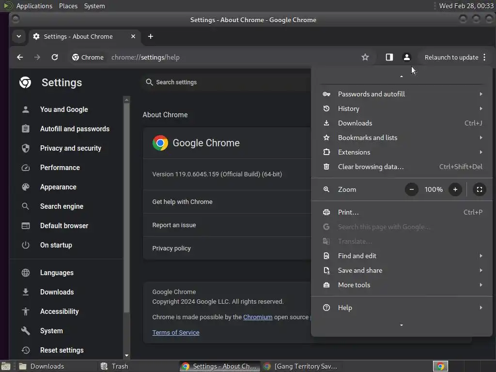This screenshot has width=496, height=372.
Task: Close the Settings - About Chrome tab
Action: coord(133,36)
